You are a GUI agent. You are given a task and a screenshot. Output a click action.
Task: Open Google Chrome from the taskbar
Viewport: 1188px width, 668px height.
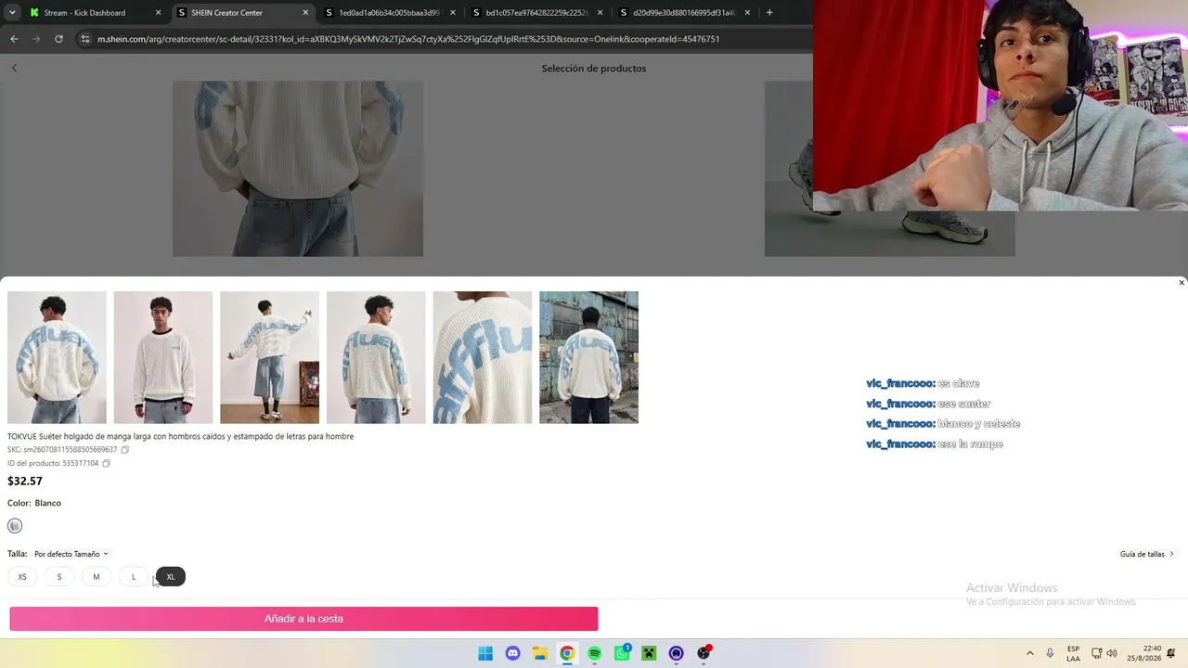coord(567,653)
